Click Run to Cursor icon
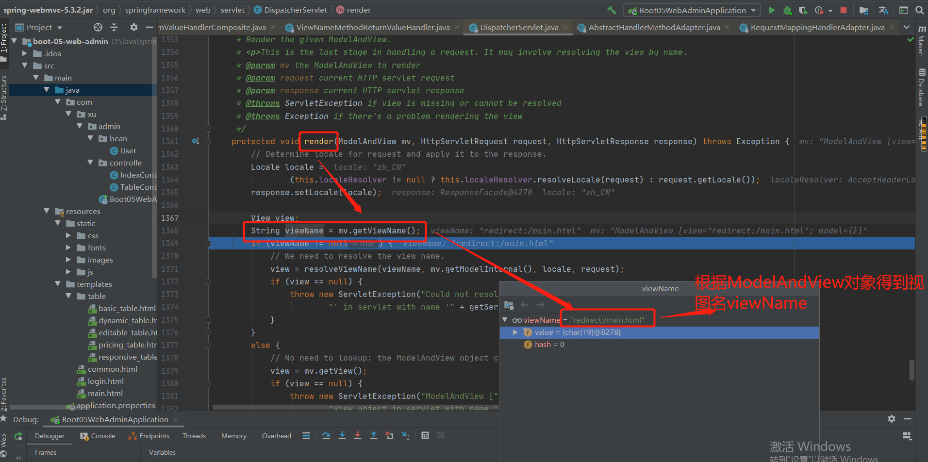This screenshot has width=928, height=462. (x=406, y=435)
